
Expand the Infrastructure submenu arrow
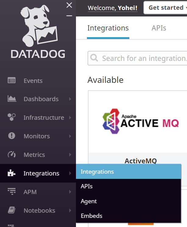tap(70, 118)
